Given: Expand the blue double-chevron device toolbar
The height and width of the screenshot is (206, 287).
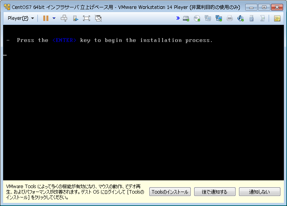Looking at the screenshot, I should [x=178, y=18].
